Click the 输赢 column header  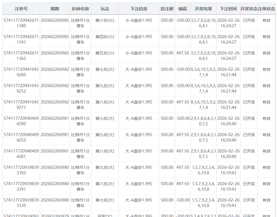183,9
